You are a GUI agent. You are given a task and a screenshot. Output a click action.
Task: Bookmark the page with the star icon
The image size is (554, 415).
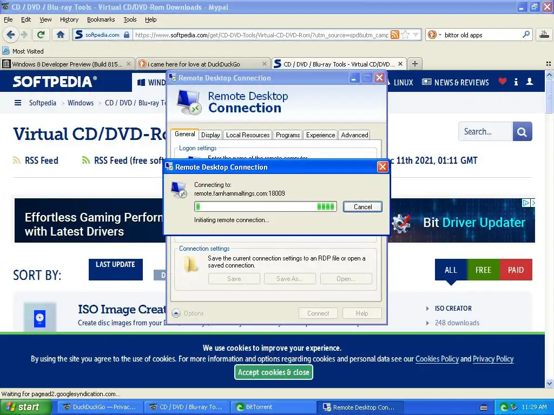pyautogui.click(x=406, y=35)
